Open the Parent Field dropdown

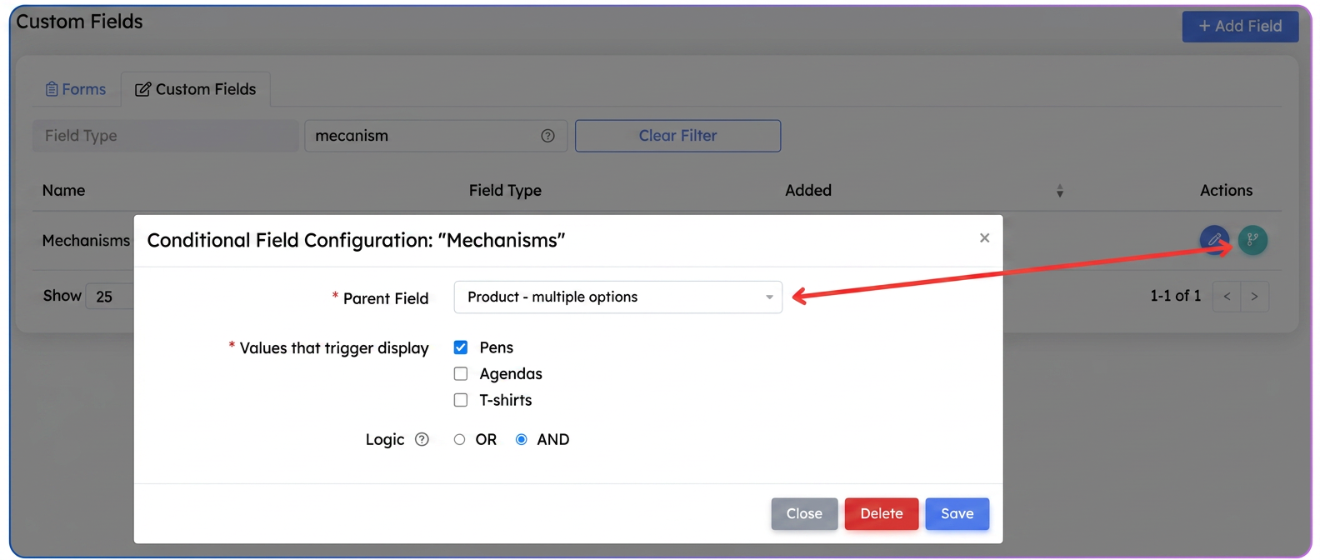pos(617,297)
